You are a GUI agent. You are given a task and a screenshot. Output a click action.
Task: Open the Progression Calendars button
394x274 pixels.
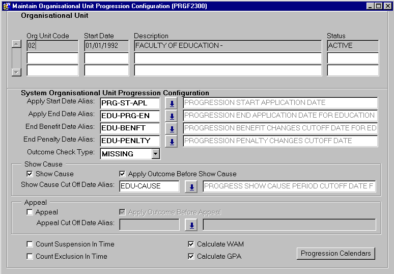(x=336, y=254)
